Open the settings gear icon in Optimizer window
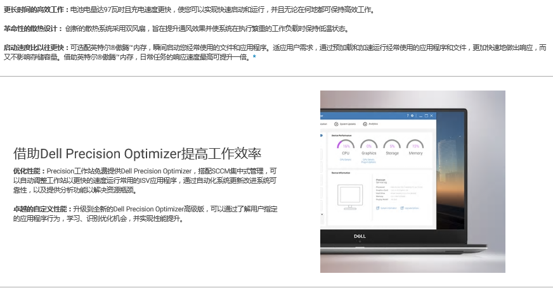The width and height of the screenshot is (553, 295). point(412,115)
